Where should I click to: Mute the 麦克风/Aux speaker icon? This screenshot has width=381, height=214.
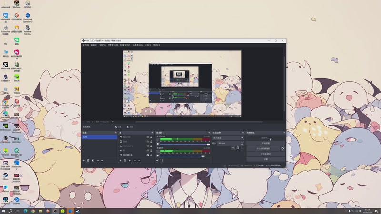(158, 144)
